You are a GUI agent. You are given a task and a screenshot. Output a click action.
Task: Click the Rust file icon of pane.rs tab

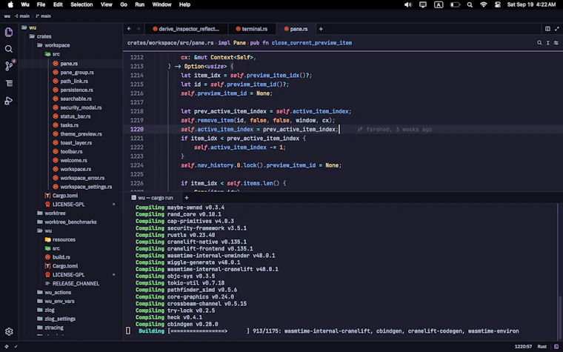click(287, 29)
